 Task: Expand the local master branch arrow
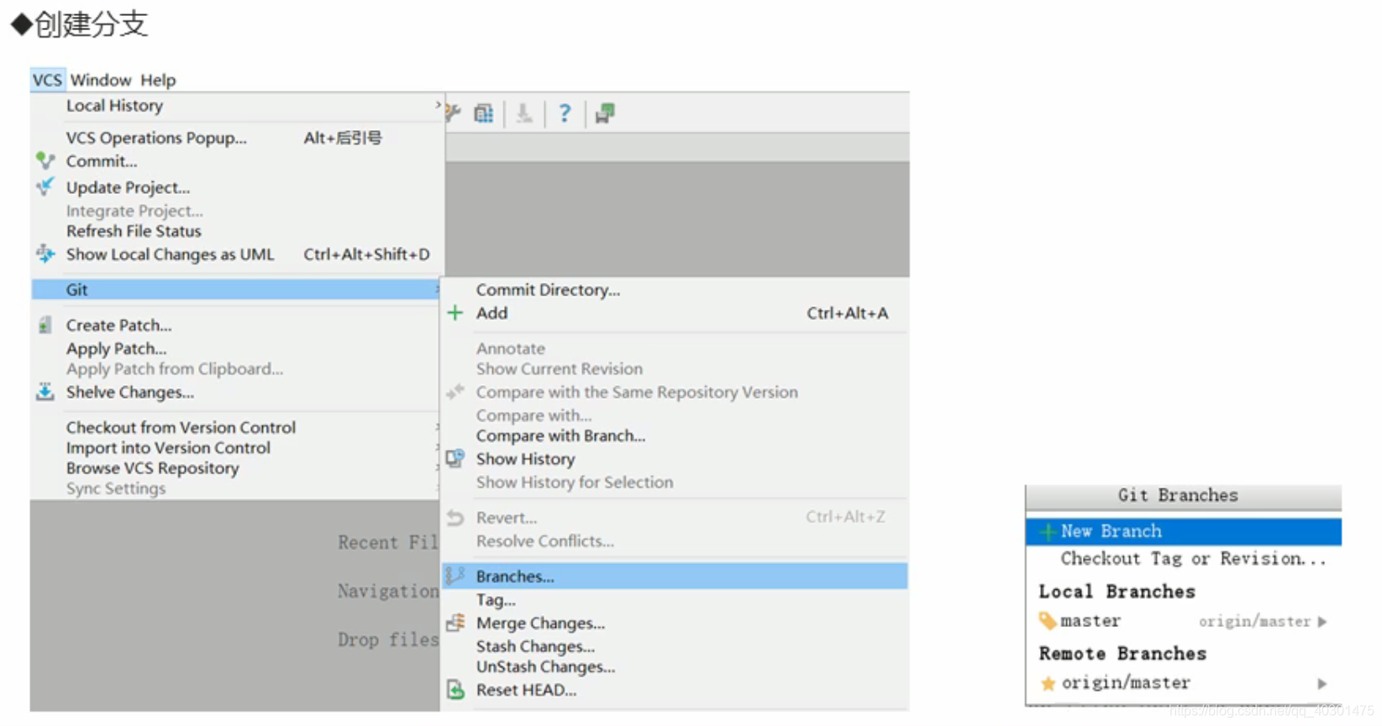click(1322, 622)
